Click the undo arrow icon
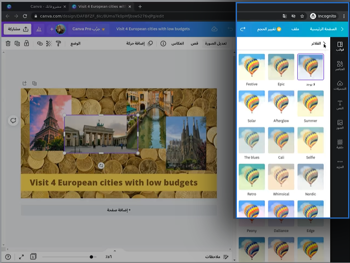The height and width of the screenshot is (263, 350). [x=230, y=29]
